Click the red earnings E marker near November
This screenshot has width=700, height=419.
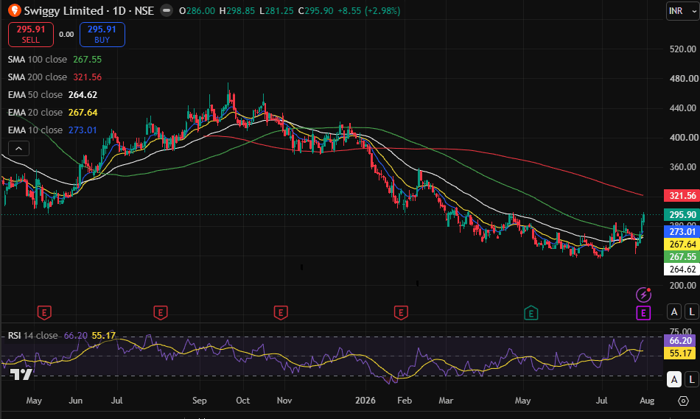click(x=281, y=313)
